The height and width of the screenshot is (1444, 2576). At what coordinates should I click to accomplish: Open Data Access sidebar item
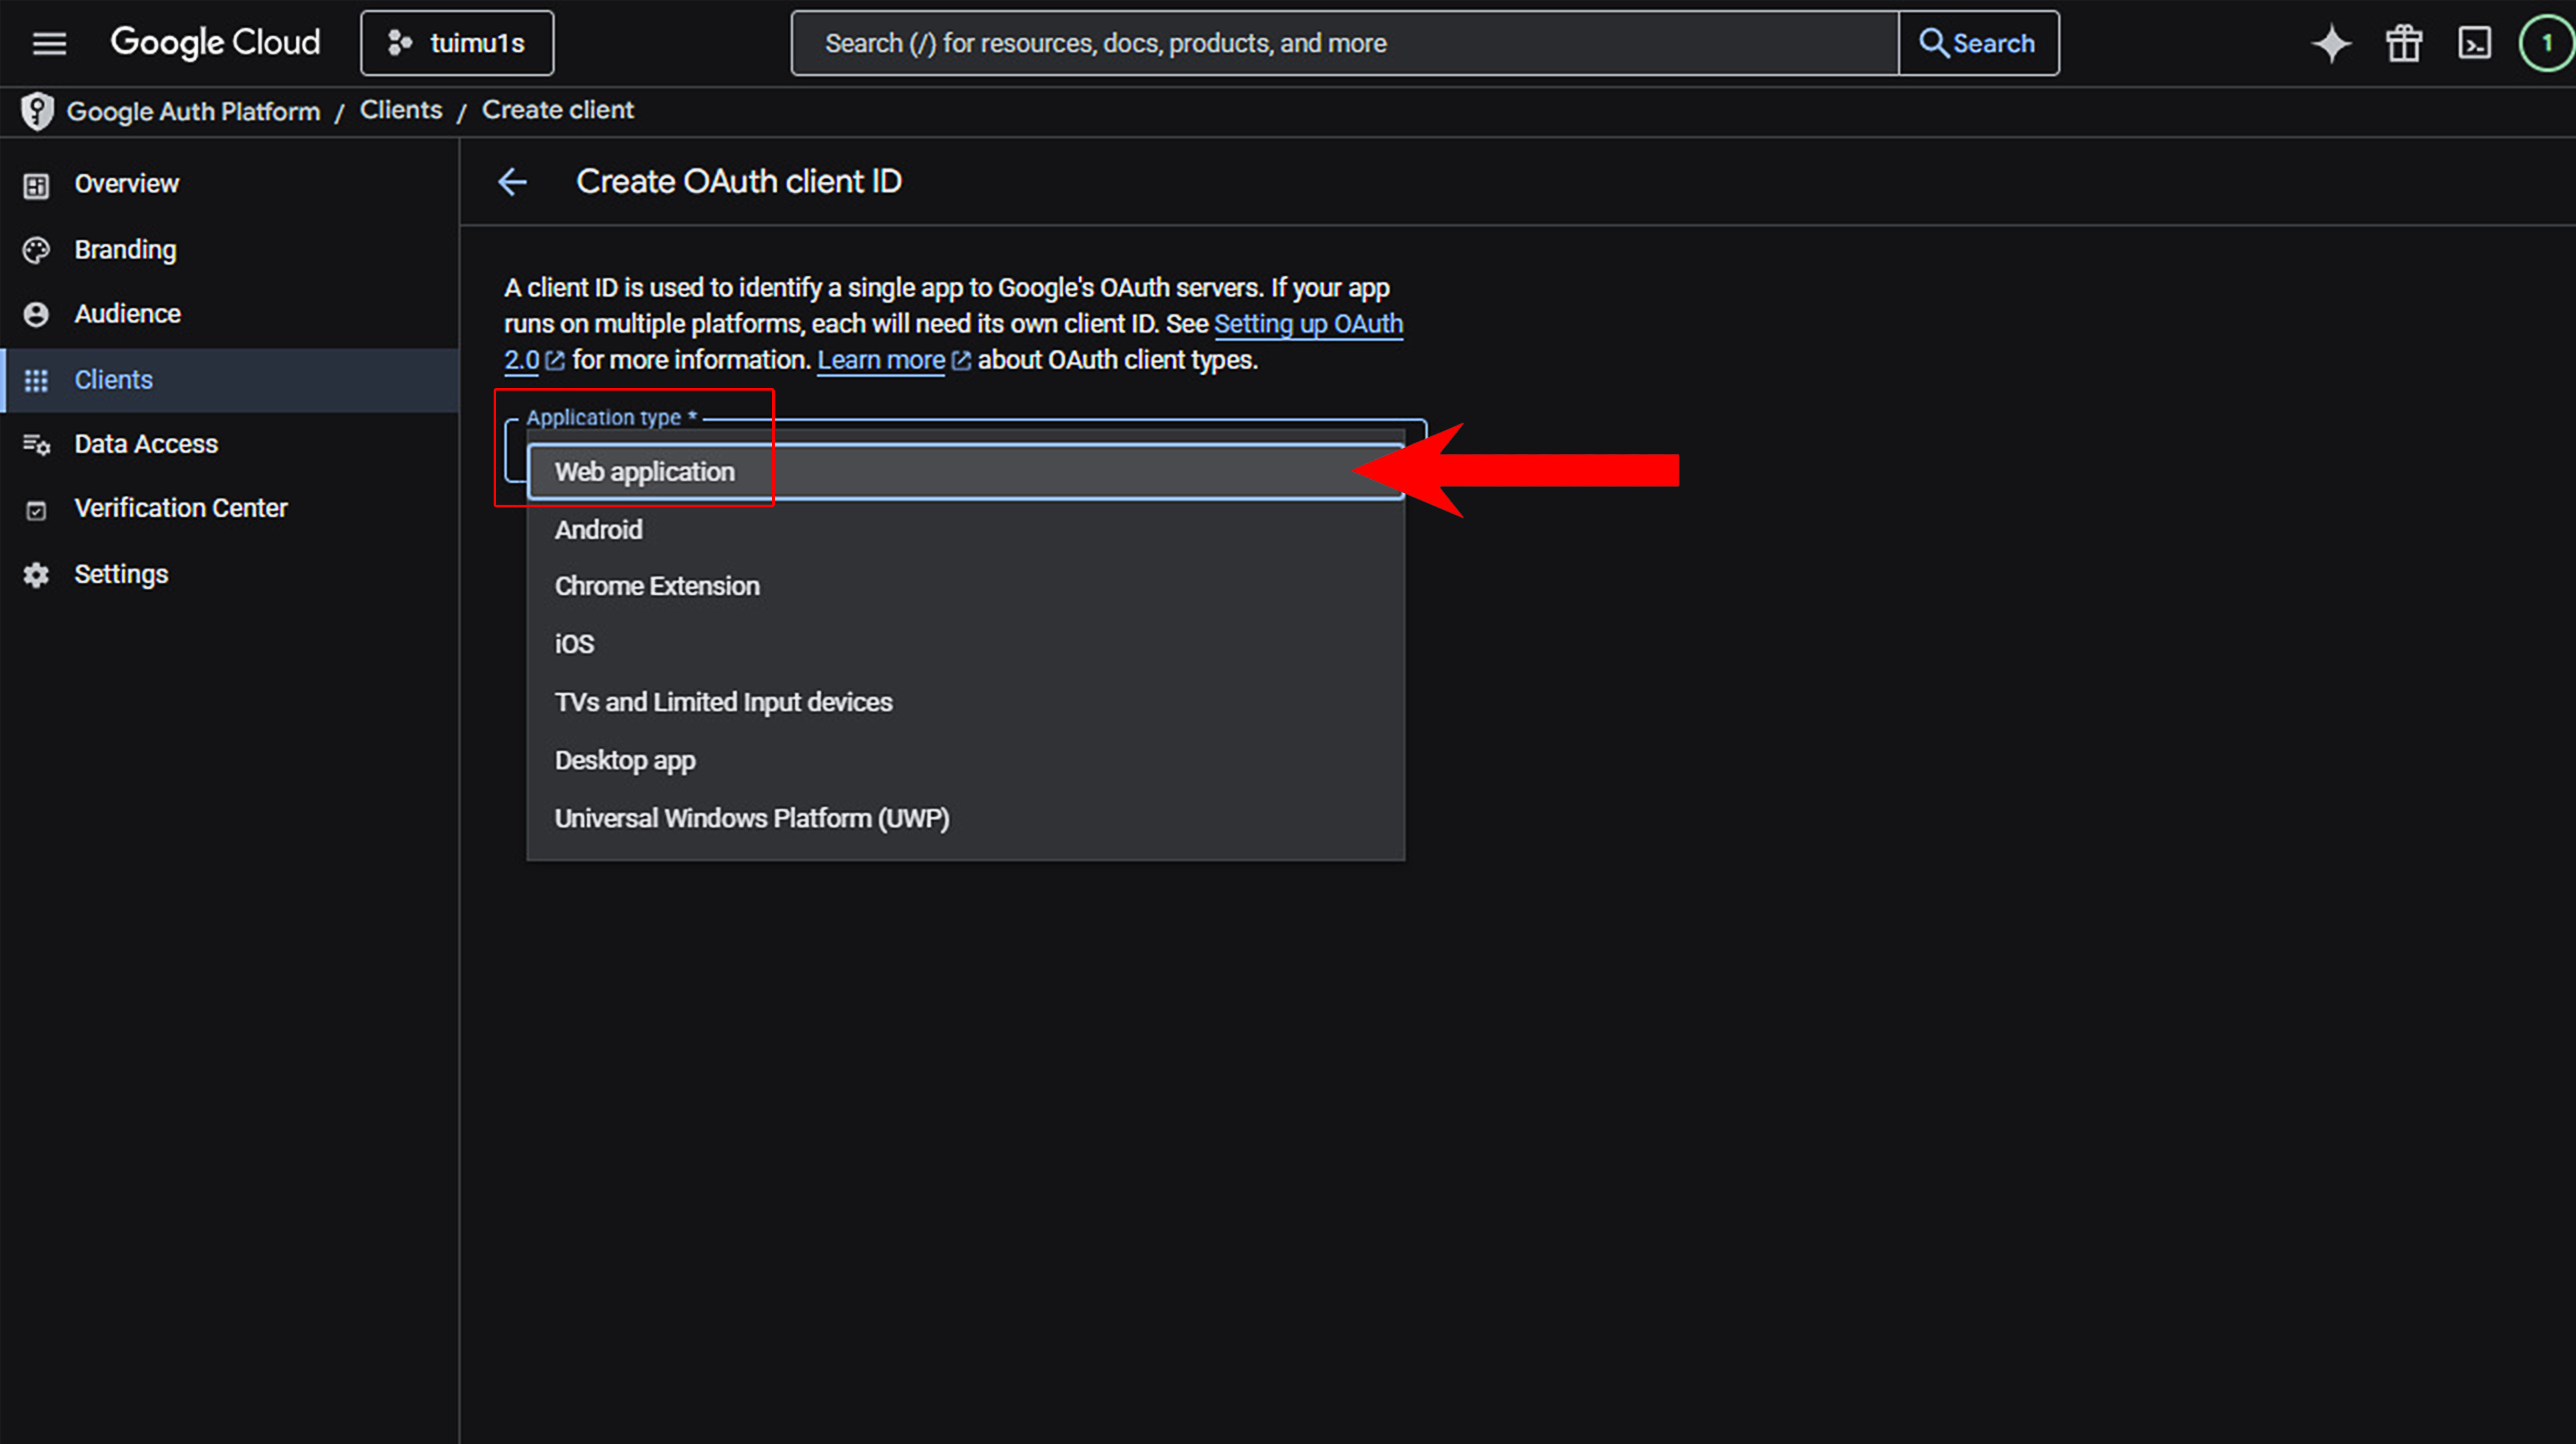tap(145, 444)
